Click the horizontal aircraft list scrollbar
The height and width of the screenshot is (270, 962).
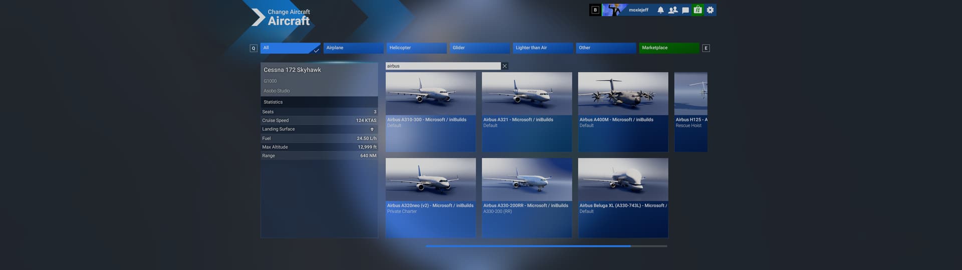(546, 246)
